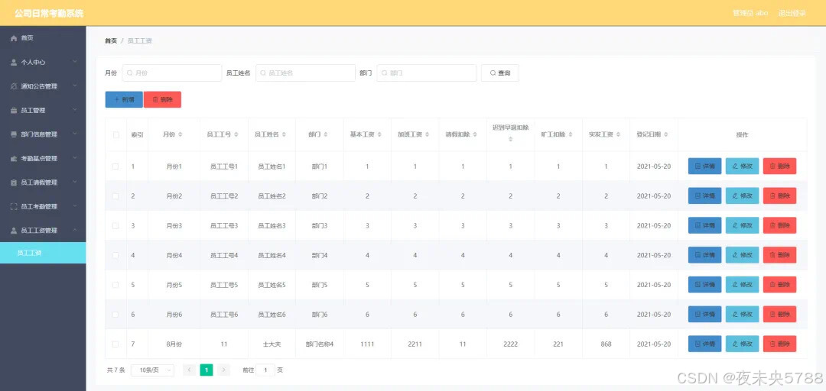The image size is (826, 391).
Task: Sort the table by 加班工资 column
Action: pyautogui.click(x=428, y=134)
